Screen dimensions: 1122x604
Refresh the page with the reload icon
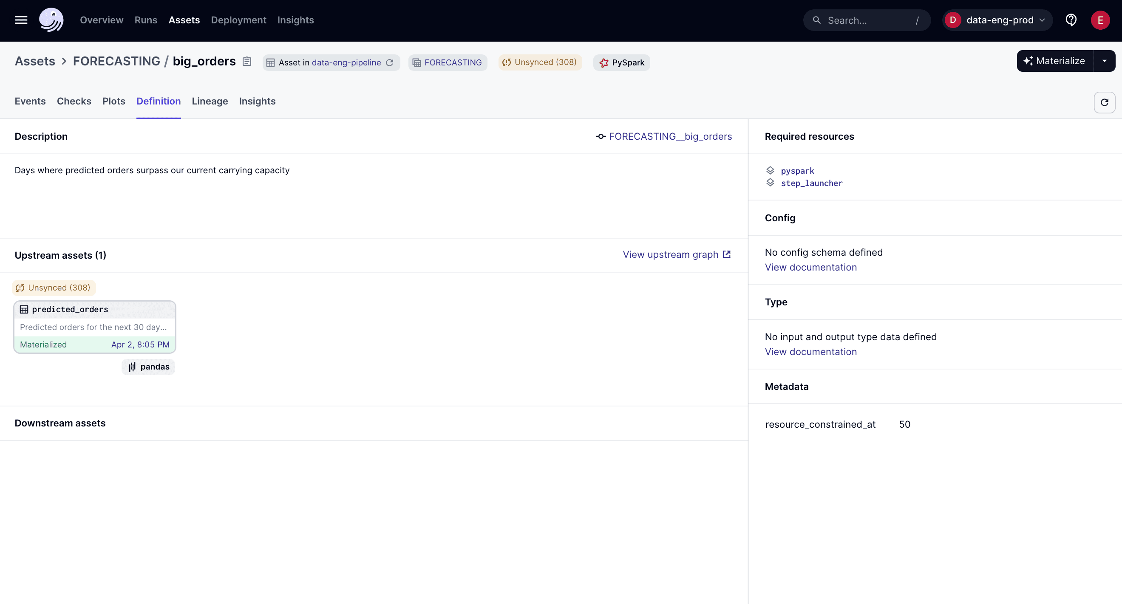pos(1105,102)
